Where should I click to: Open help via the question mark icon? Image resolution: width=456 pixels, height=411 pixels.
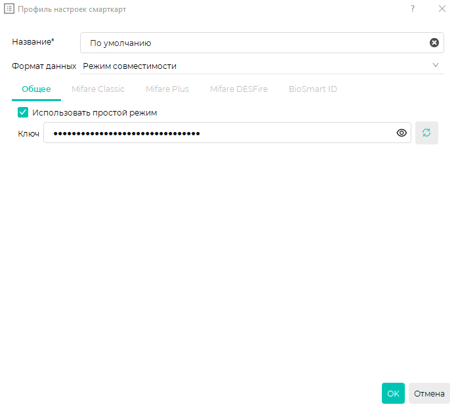click(413, 9)
